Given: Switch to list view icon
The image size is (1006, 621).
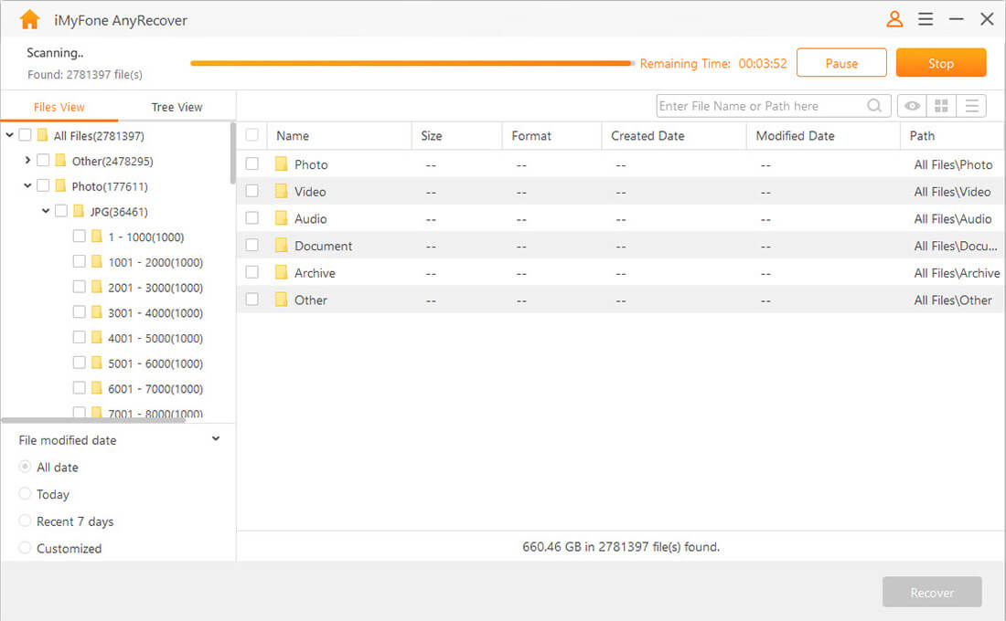Looking at the screenshot, I should [x=971, y=106].
